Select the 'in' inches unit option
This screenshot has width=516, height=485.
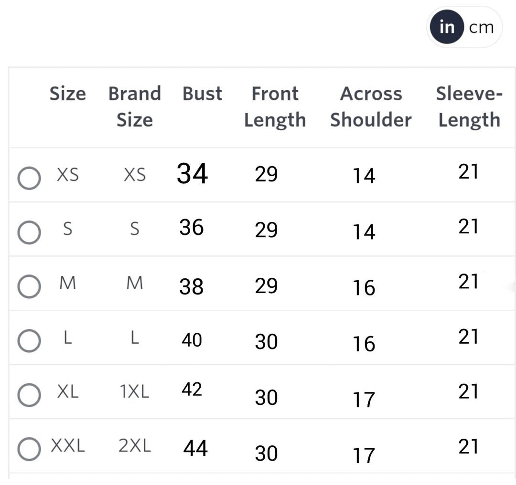pyautogui.click(x=447, y=28)
